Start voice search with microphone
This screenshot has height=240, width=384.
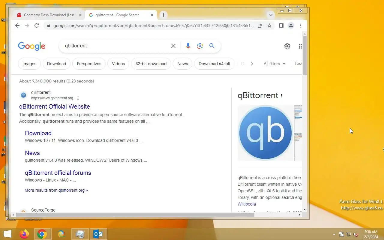click(x=188, y=46)
